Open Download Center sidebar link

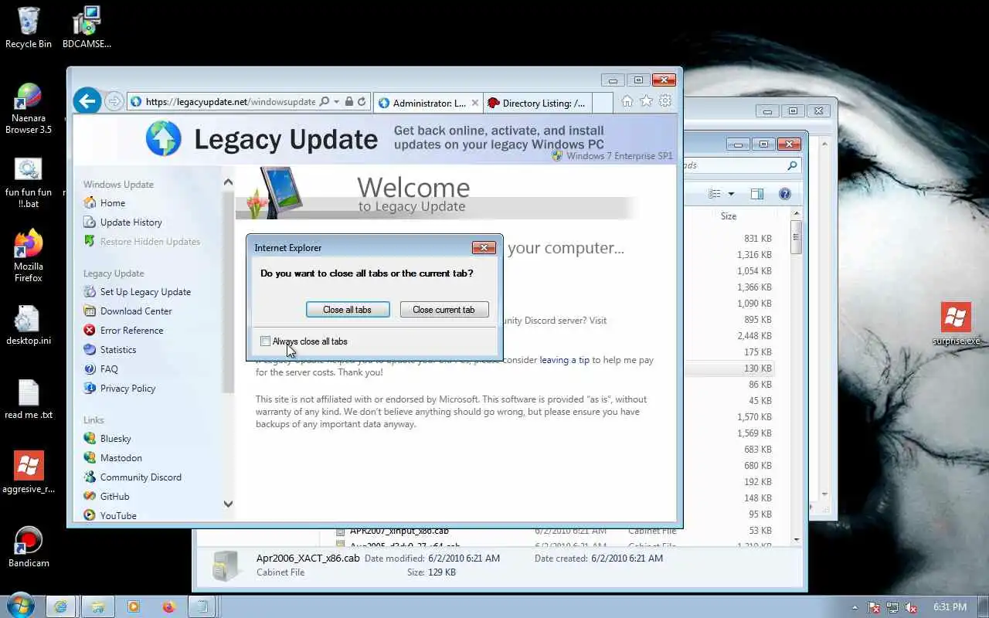[136, 311]
